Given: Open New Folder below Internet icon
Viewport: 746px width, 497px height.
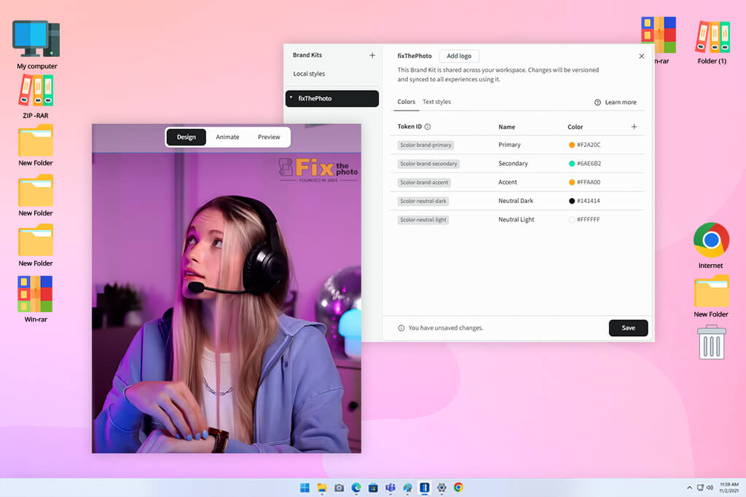Looking at the screenshot, I should coord(711,296).
